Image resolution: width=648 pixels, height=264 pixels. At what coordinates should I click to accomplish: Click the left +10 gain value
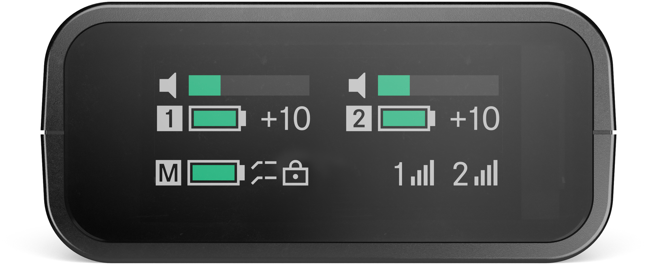pyautogui.click(x=286, y=119)
